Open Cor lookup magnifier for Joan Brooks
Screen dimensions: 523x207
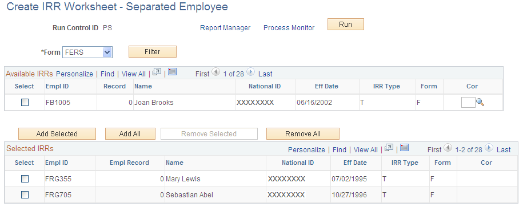pos(480,103)
